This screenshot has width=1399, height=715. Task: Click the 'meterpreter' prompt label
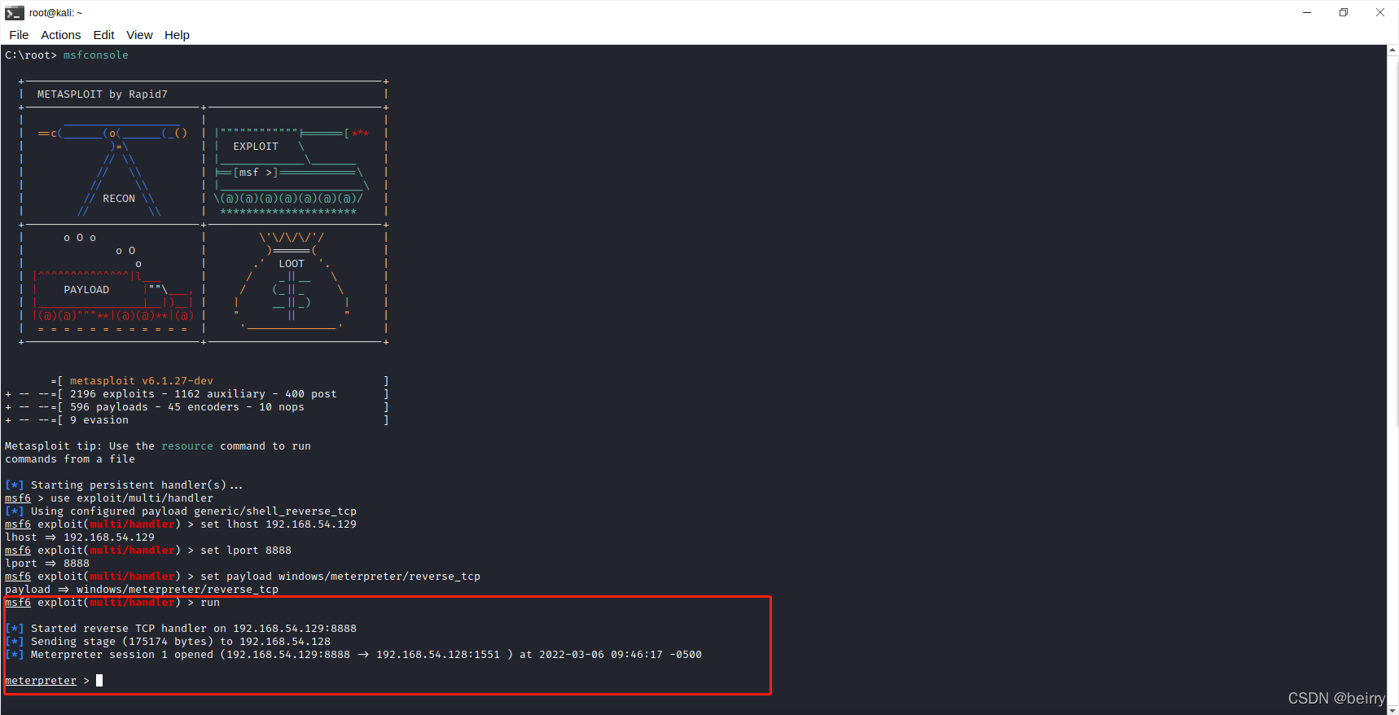tap(41, 681)
